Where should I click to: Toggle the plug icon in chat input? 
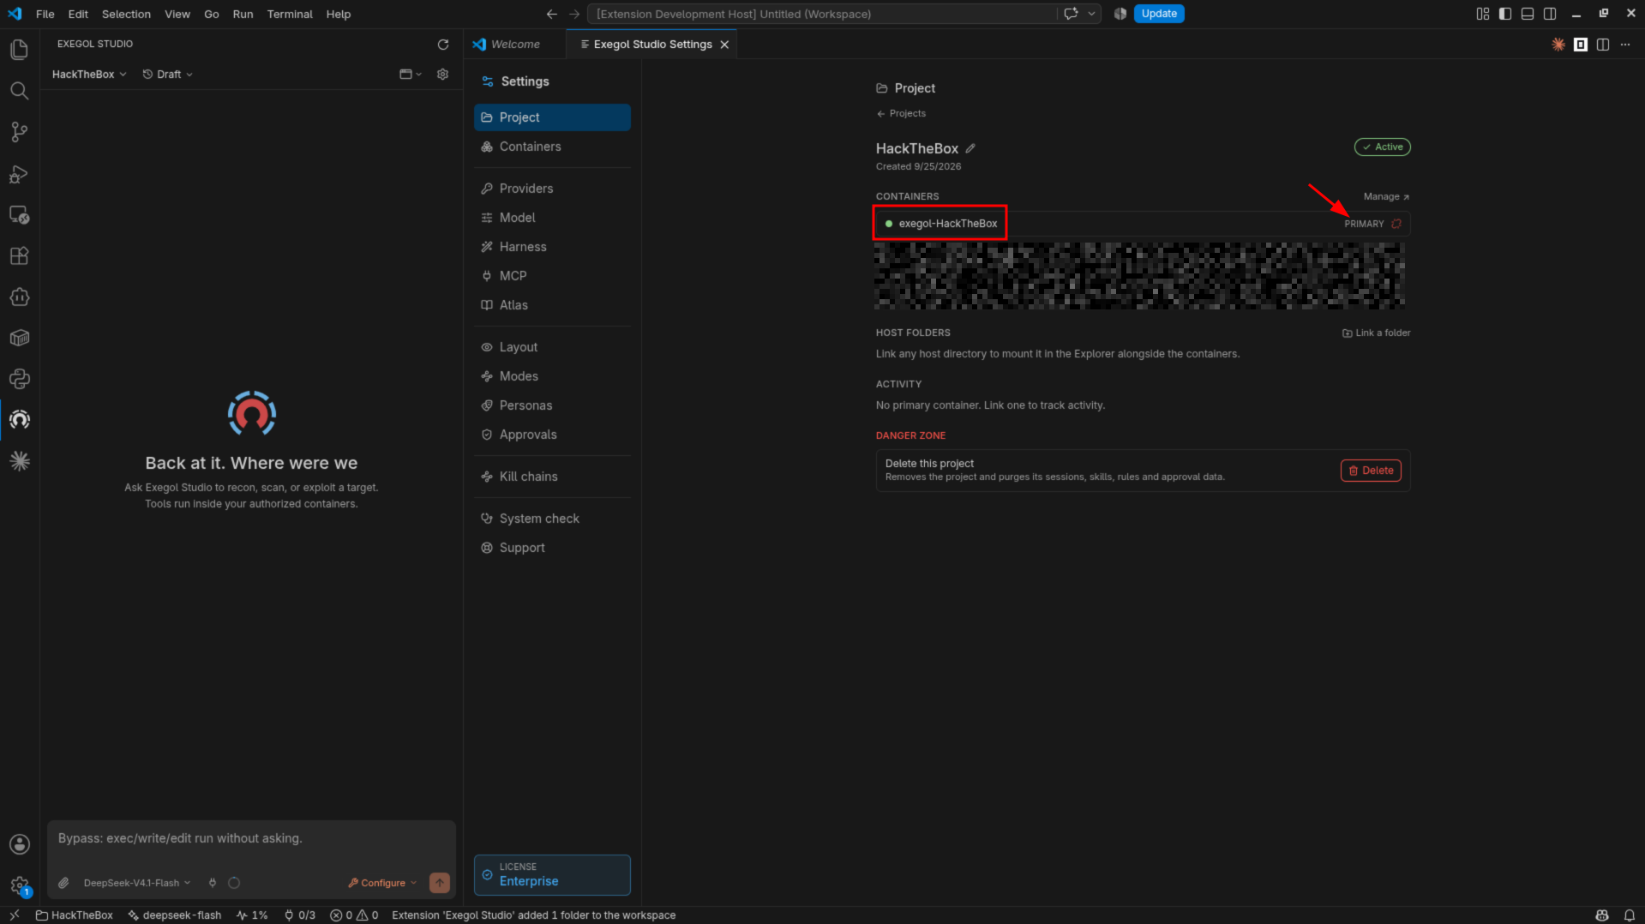pos(213,883)
